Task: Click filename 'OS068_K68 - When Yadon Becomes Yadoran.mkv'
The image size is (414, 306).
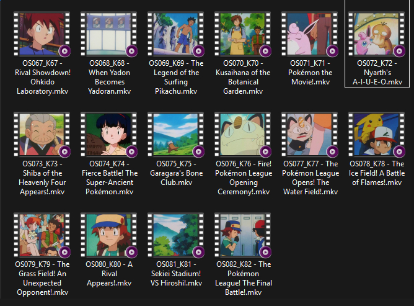Action: click(109, 77)
